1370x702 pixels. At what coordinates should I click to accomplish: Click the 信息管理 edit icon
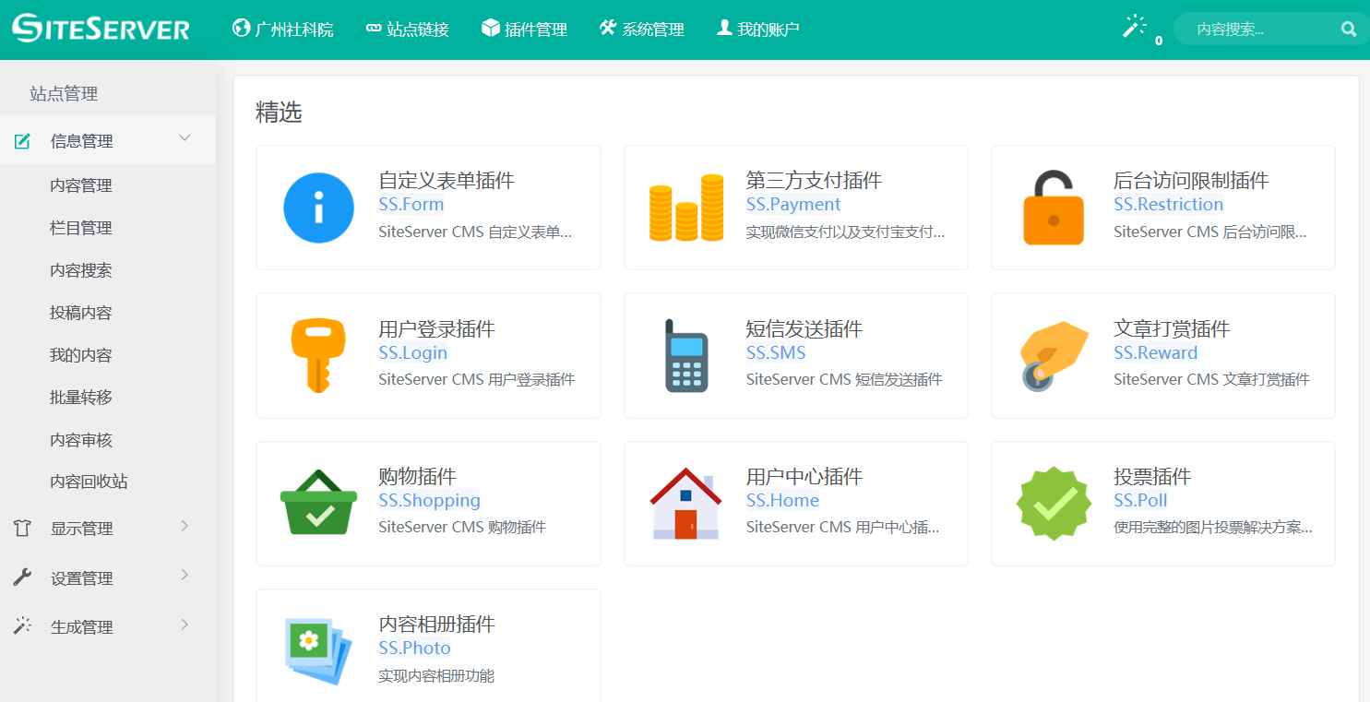(x=22, y=141)
